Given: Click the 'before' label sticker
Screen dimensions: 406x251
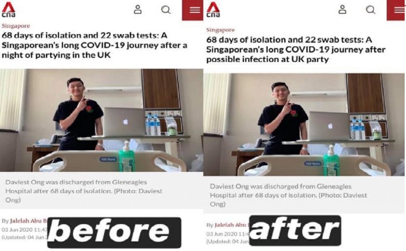Looking at the screenshot, I should coord(114,232).
